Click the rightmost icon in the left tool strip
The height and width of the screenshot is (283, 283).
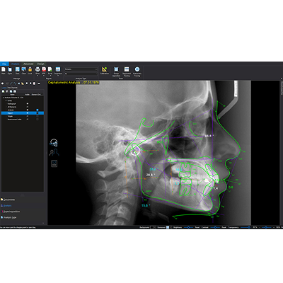[39, 83]
